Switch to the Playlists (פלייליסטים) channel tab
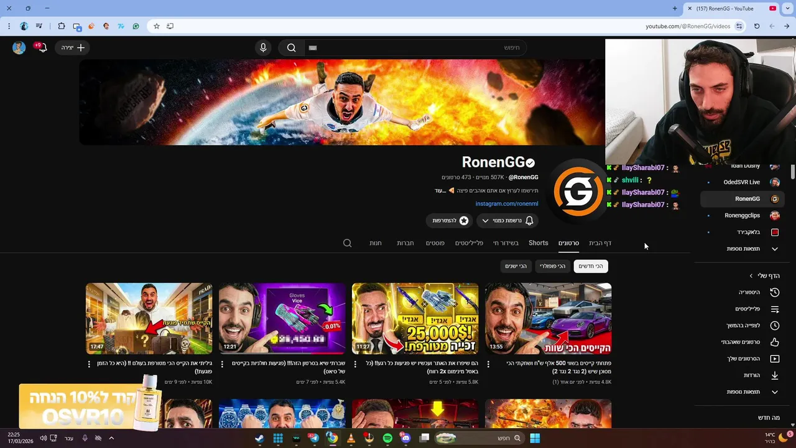 [x=469, y=243]
